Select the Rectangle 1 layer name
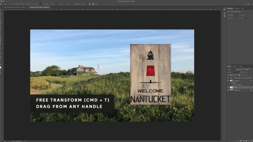Viewport: 253px width, 142px height. click(x=237, y=81)
